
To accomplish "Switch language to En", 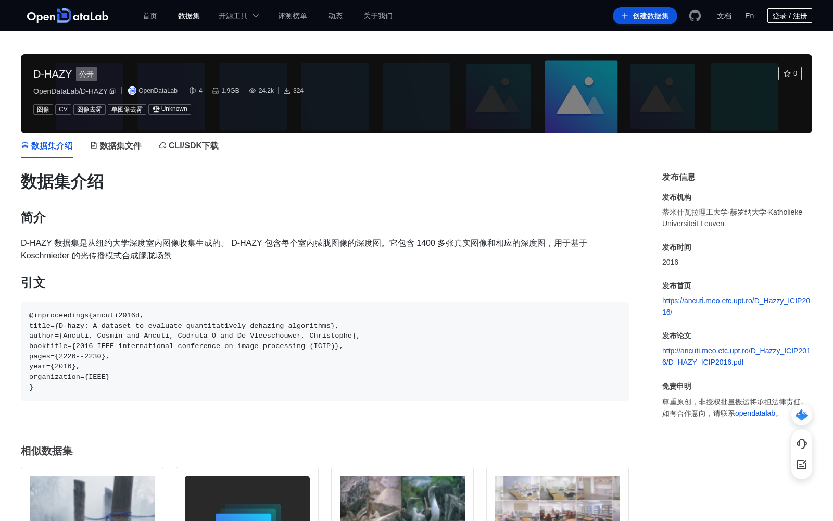I will point(749,16).
